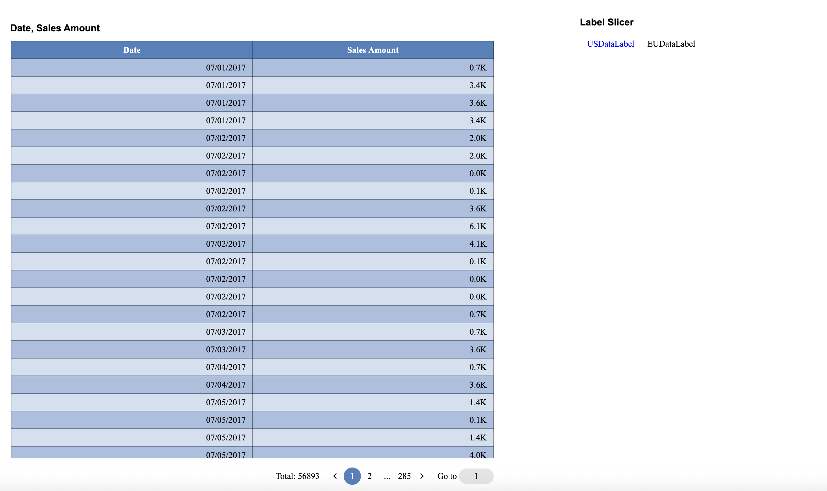827x491 pixels.
Task: Go to next page of table results
Action: tap(423, 476)
